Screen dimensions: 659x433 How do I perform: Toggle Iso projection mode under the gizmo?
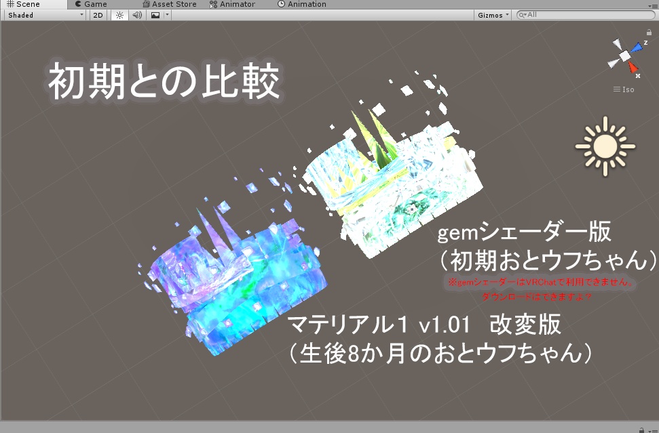(626, 89)
